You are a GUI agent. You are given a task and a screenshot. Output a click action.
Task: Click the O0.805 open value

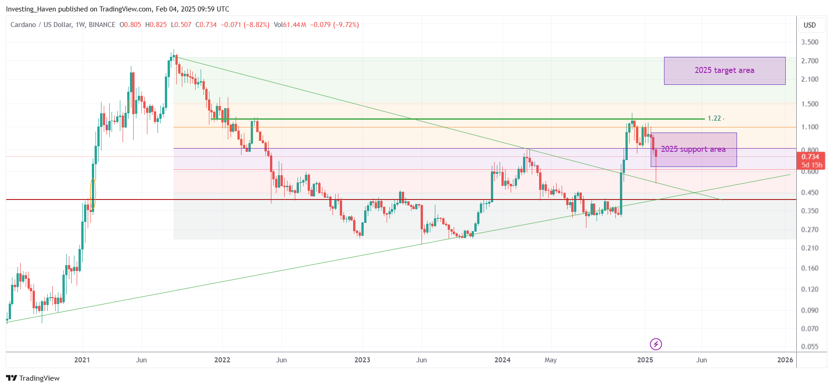click(130, 25)
